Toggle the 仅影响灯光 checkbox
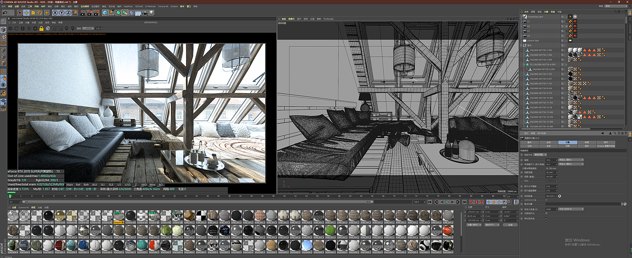The height and width of the screenshot is (258, 632). point(547,213)
